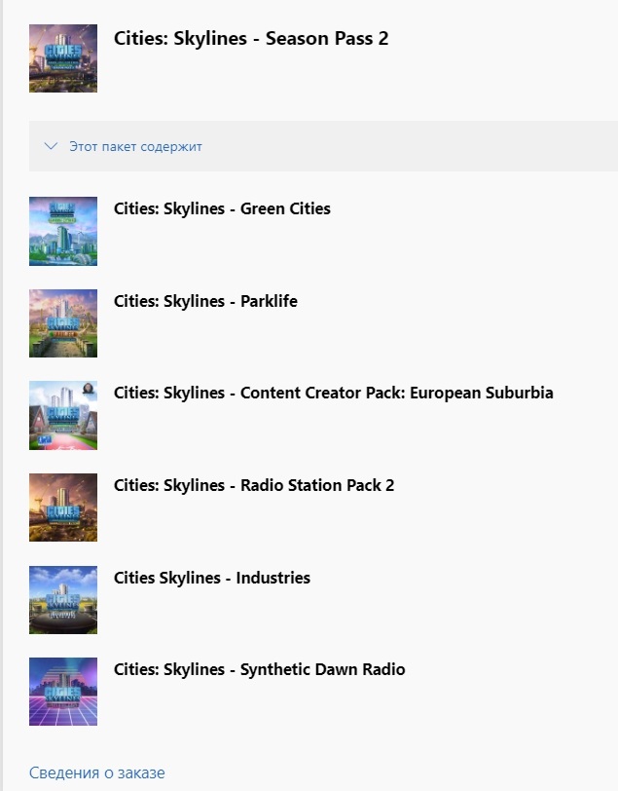The image size is (618, 791).
Task: Collapse the package contents chevron arrow
Action: pos(52,146)
